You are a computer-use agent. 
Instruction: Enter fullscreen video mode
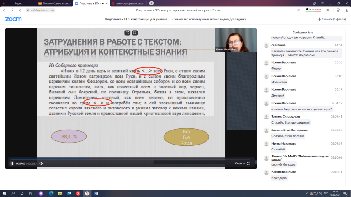click(x=249, y=164)
